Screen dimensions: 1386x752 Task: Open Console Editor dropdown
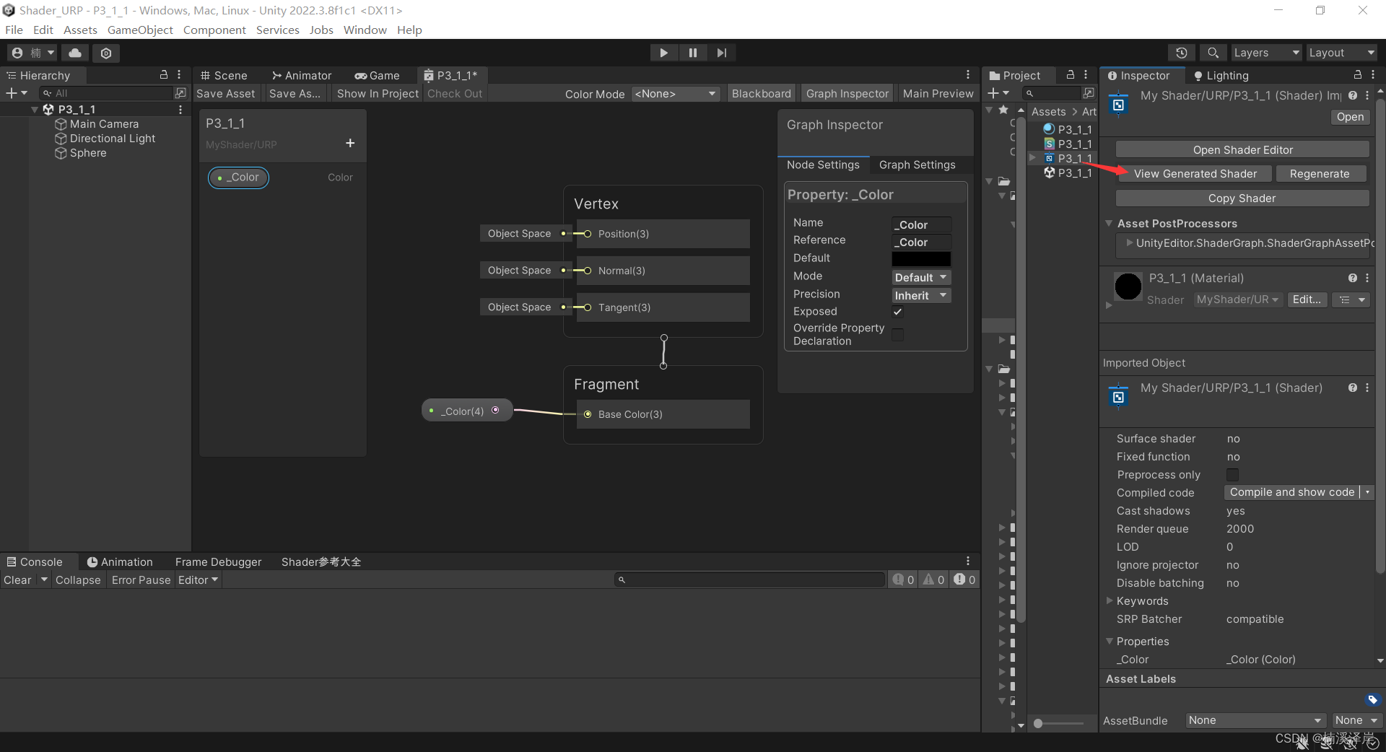pos(198,580)
